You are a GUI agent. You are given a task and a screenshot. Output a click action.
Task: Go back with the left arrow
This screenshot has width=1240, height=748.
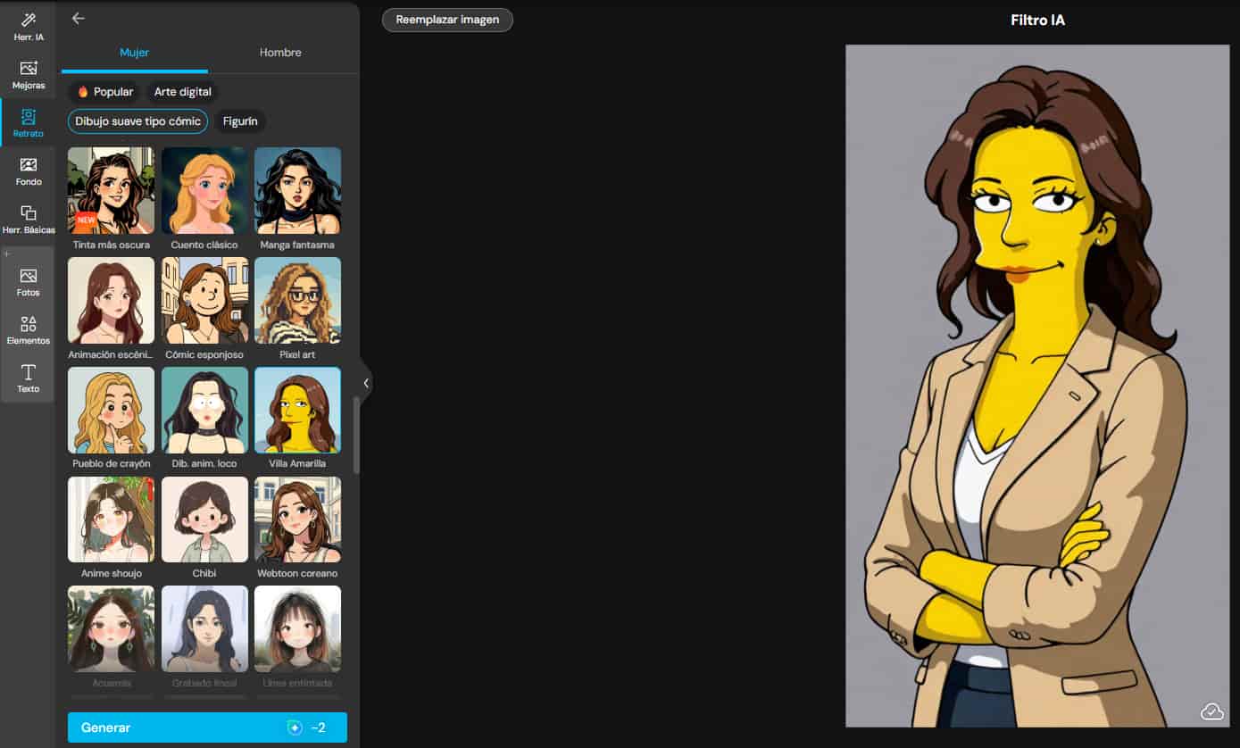pyautogui.click(x=79, y=18)
